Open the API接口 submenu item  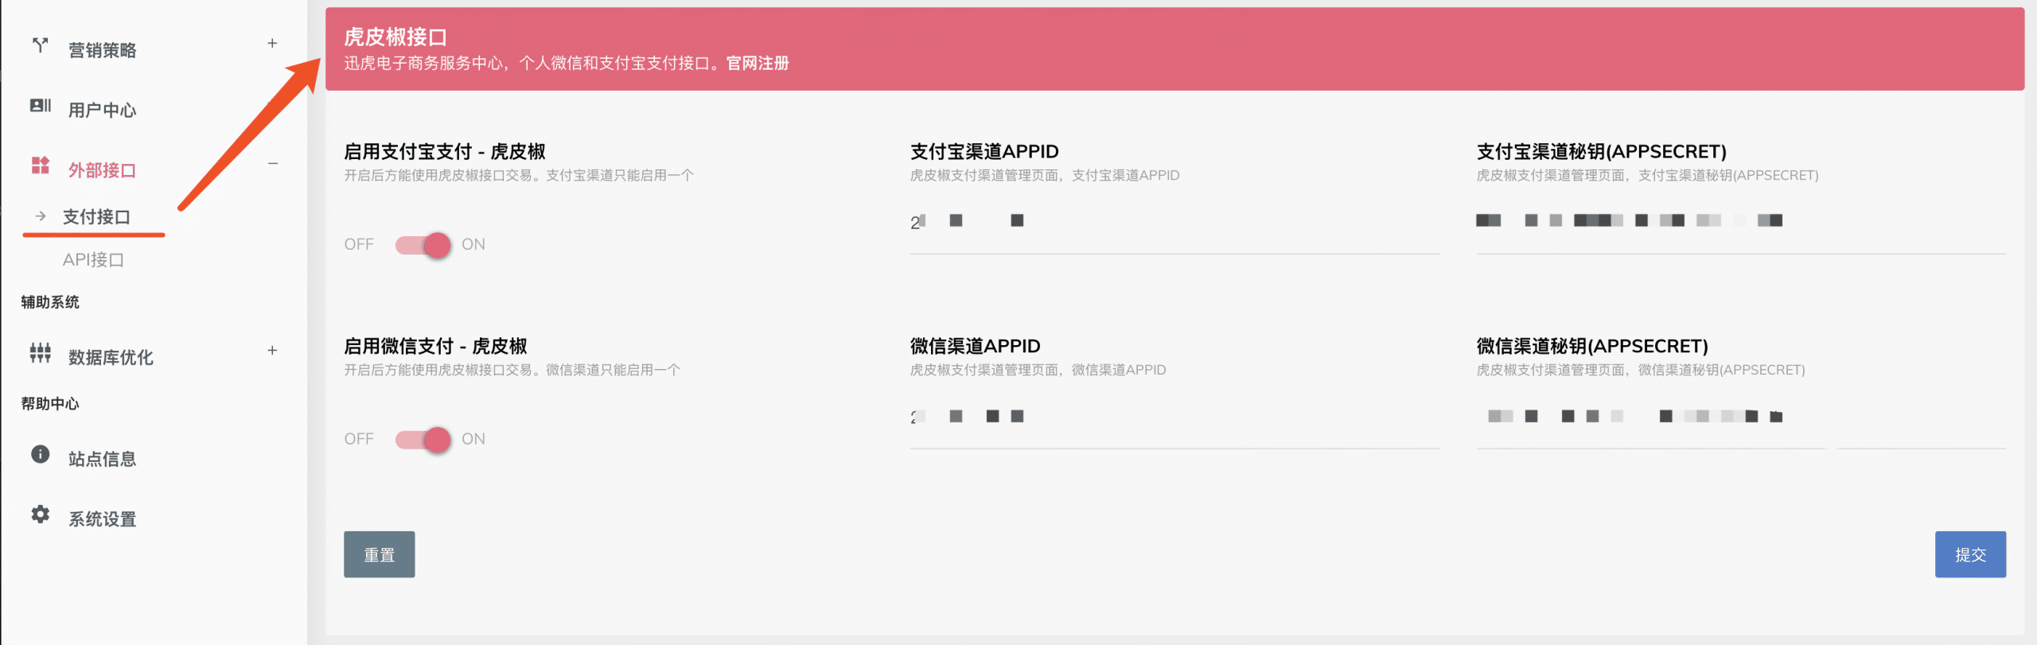[93, 260]
